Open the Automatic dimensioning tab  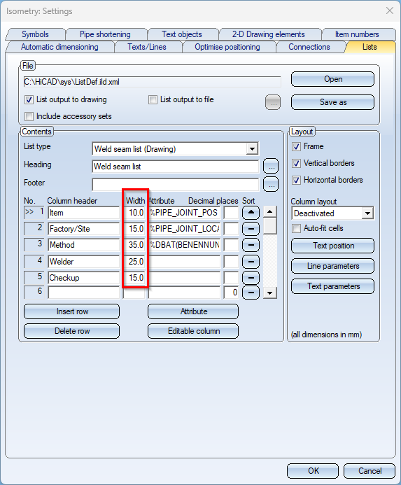click(x=59, y=47)
